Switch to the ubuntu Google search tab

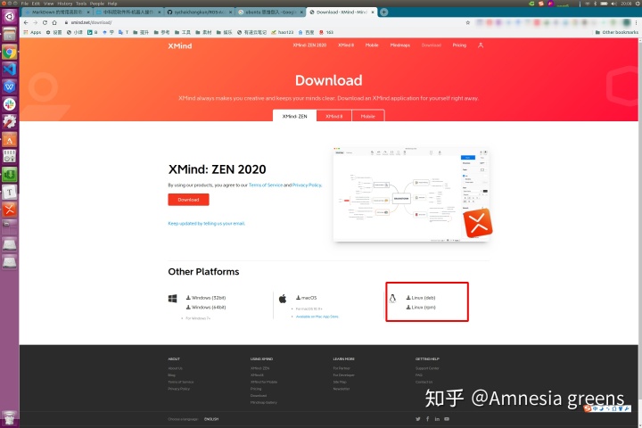[x=270, y=12]
